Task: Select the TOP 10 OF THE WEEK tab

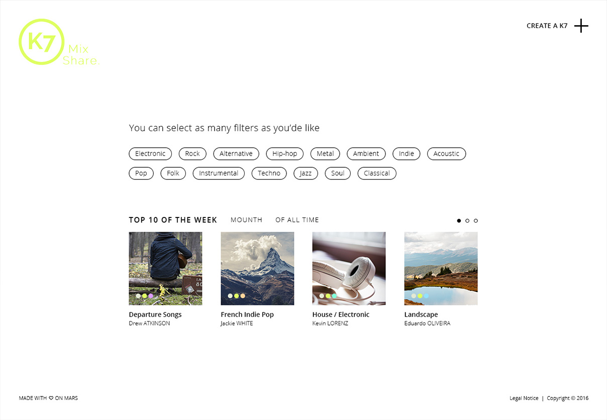Action: [x=173, y=220]
